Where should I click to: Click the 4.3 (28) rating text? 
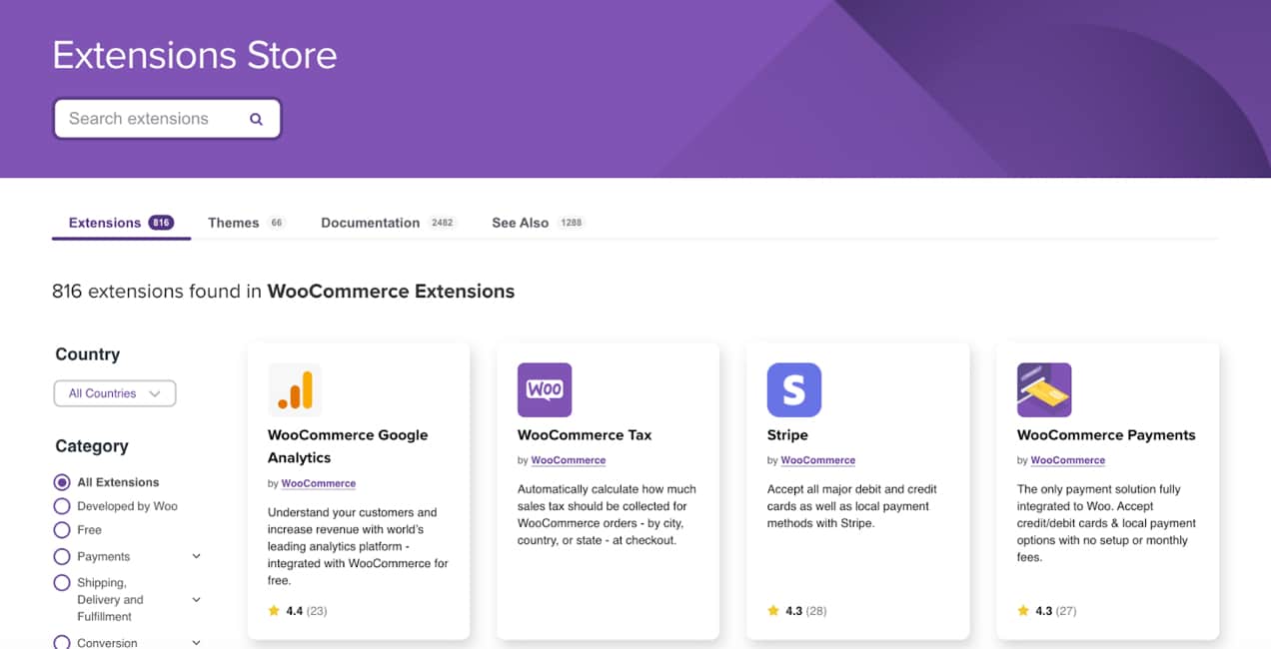[x=806, y=610]
